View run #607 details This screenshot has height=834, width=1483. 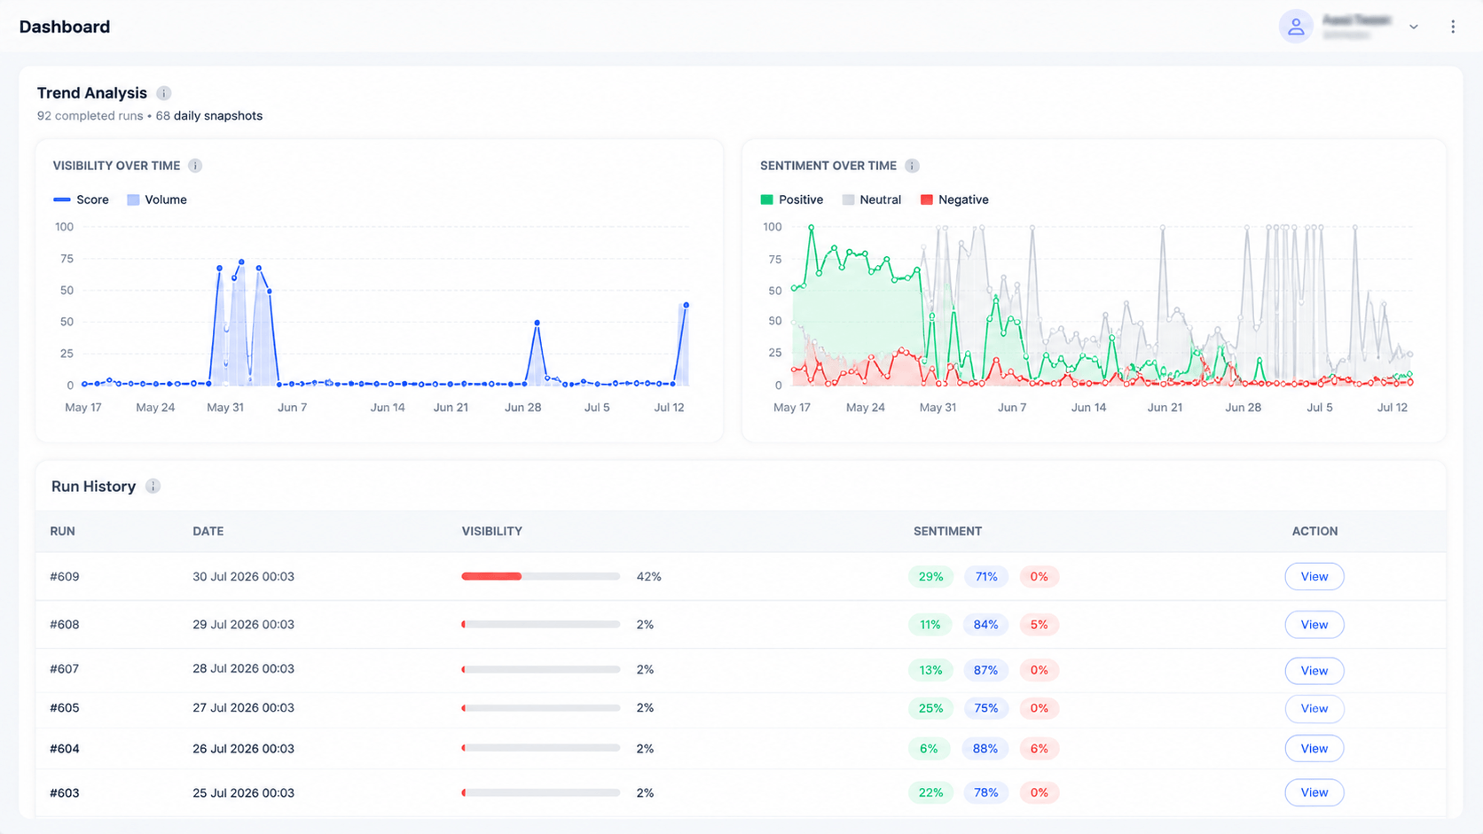click(x=1314, y=670)
